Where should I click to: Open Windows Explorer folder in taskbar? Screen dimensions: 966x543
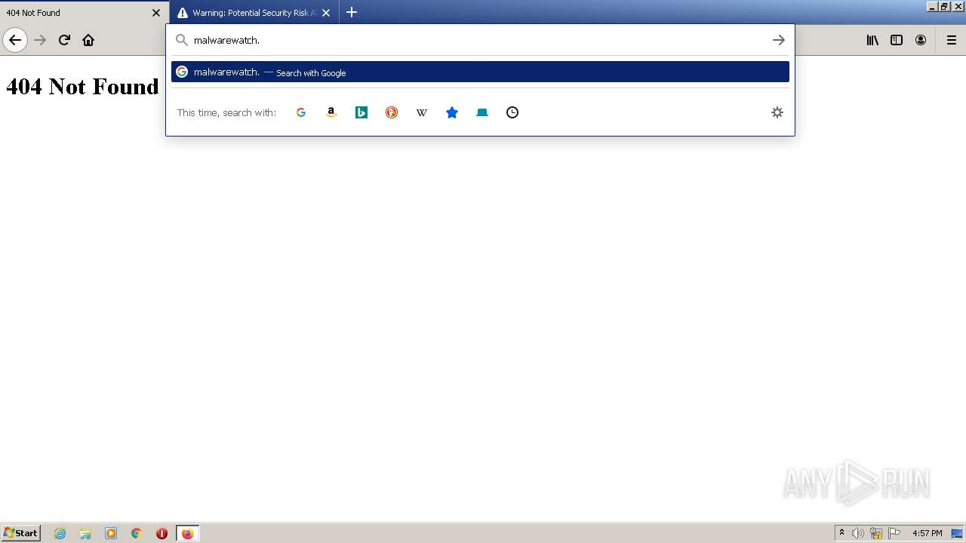click(85, 533)
